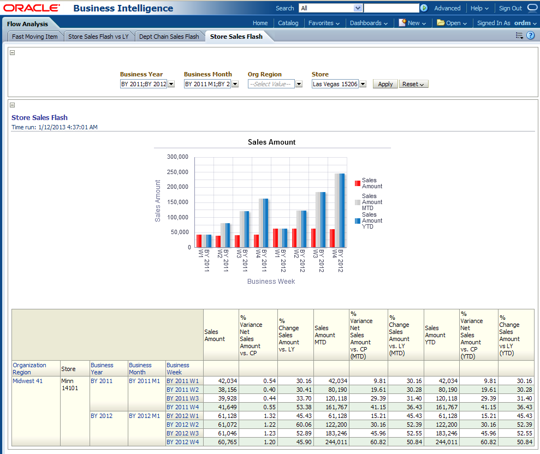The image size is (540, 454).
Task: Switch to the Fast Moving Item tab
Action: [35, 37]
